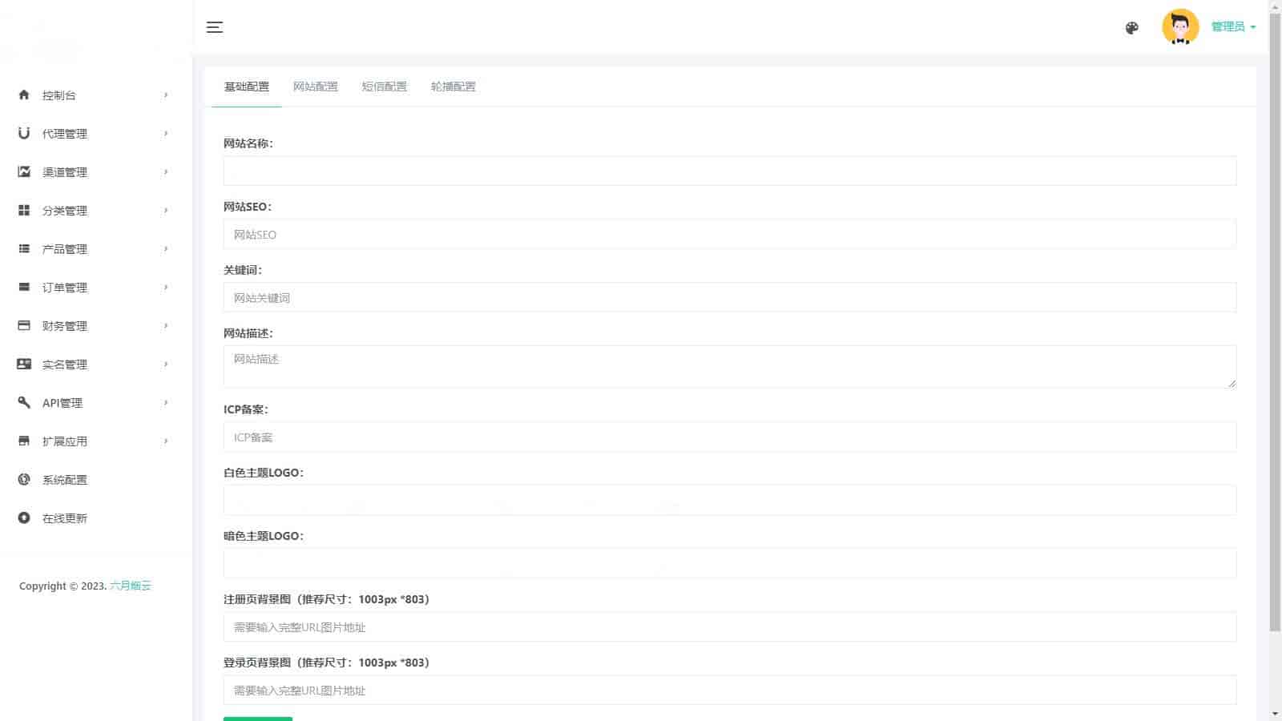The height and width of the screenshot is (721, 1282).
Task: Switch to the 网站配置 tab
Action: click(x=315, y=87)
